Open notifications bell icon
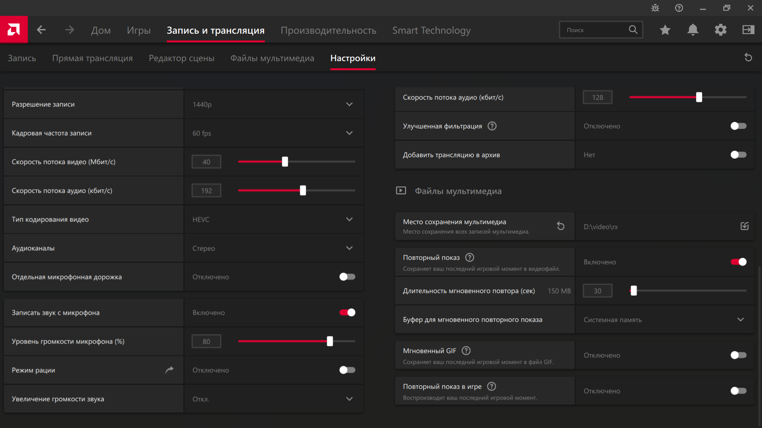The width and height of the screenshot is (762, 428). (693, 30)
